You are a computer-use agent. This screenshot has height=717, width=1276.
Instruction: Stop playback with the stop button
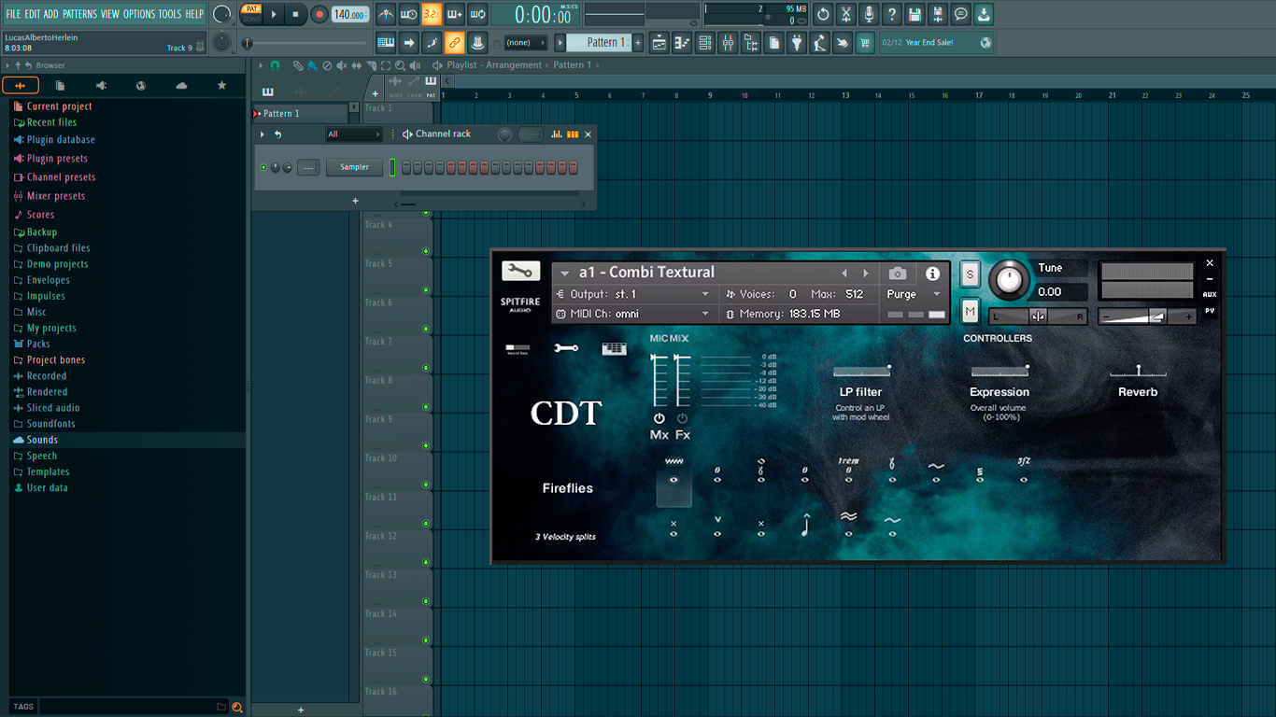click(x=295, y=14)
